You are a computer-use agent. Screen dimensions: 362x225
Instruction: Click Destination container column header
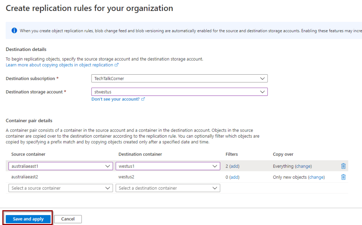(140, 154)
